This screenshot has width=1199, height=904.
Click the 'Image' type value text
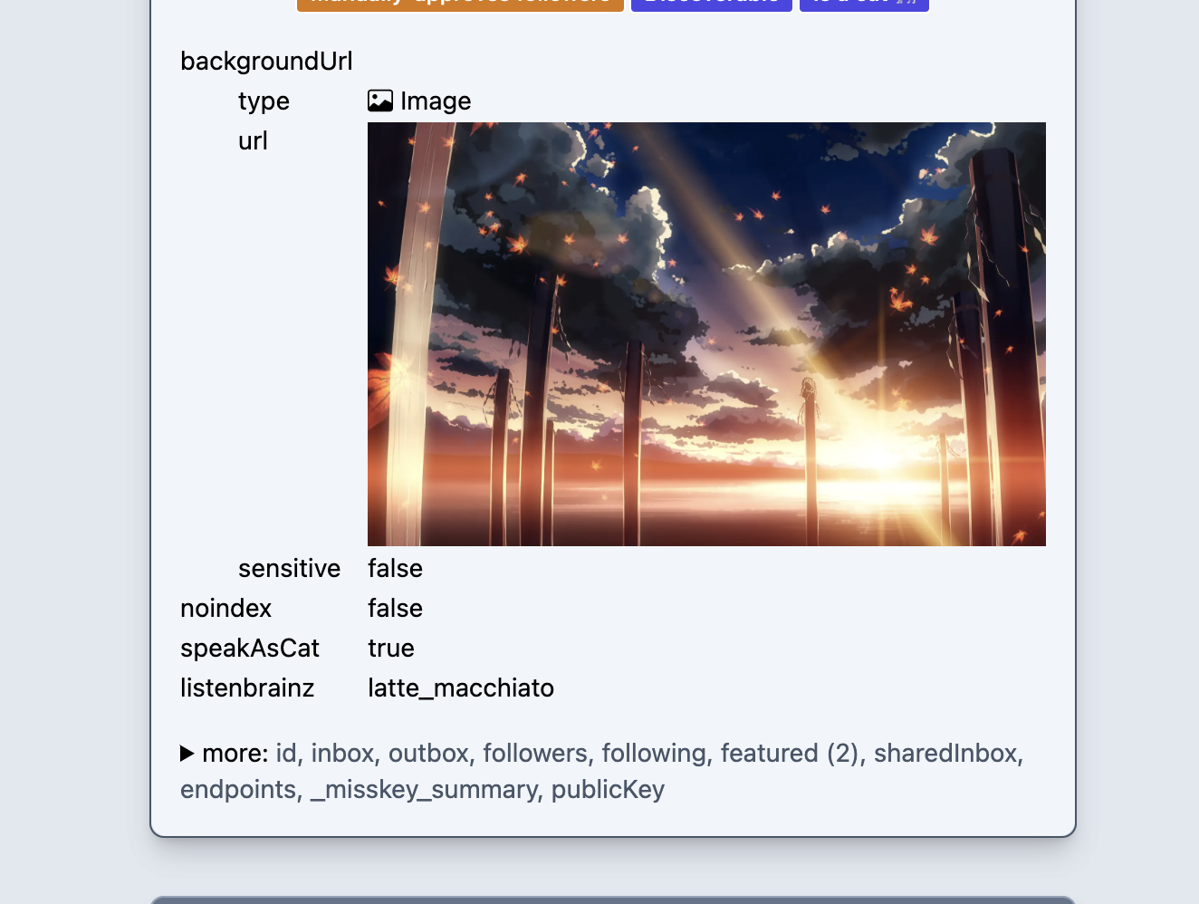436,101
